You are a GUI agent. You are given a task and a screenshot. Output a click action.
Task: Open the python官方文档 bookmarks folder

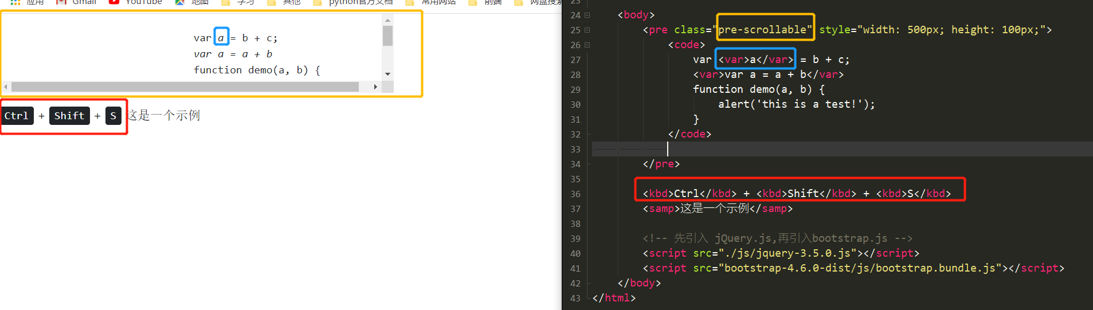(x=353, y=2)
